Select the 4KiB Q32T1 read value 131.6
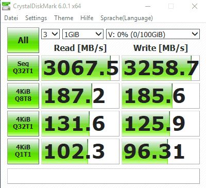This screenshot has height=188, width=206. point(80,124)
